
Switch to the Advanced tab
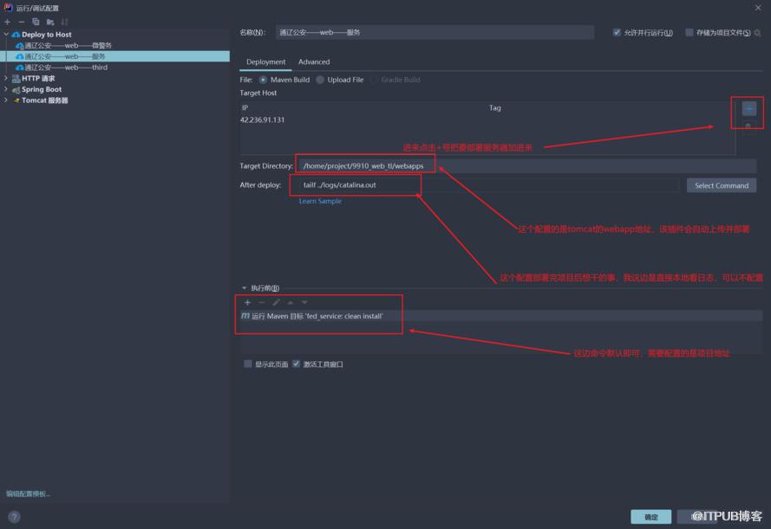pos(314,61)
